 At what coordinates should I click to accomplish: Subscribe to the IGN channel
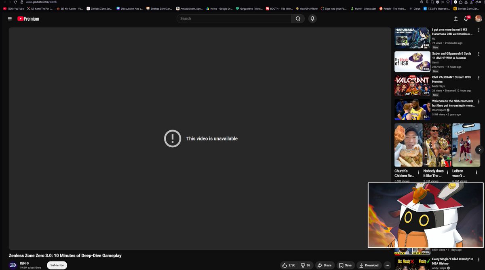(57, 265)
